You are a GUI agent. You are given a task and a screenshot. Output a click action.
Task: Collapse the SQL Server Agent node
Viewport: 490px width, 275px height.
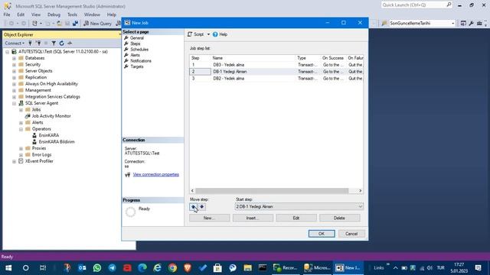click(x=14, y=104)
